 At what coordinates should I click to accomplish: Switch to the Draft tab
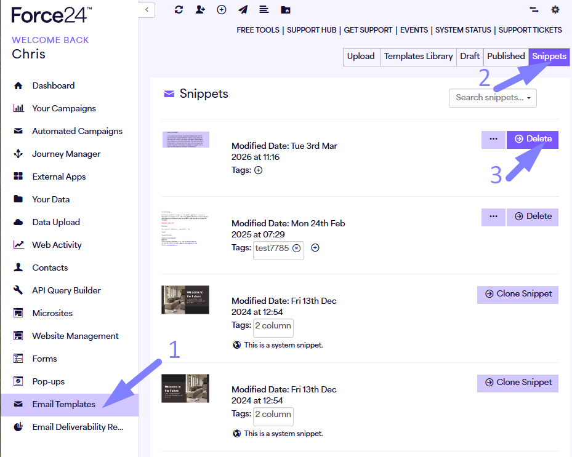coord(470,57)
